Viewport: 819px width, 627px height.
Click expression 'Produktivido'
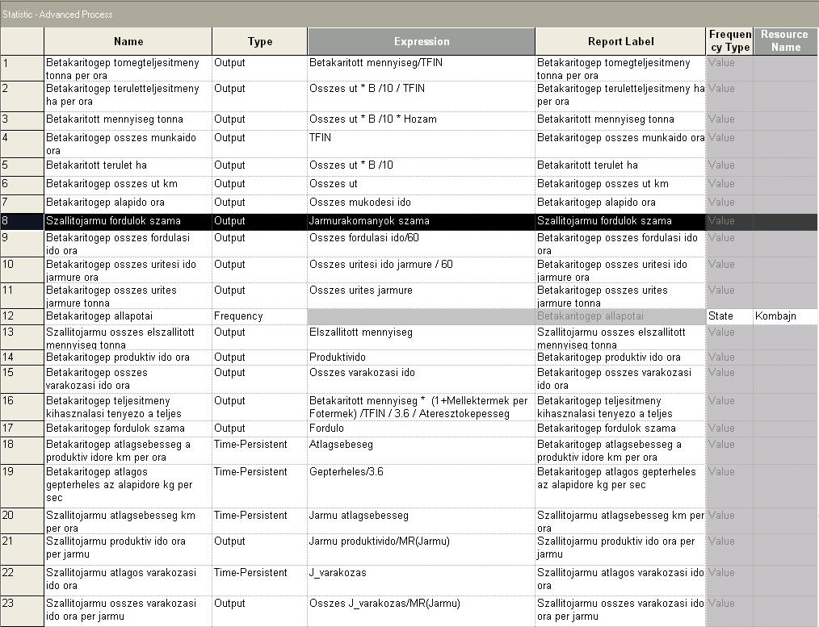tap(421, 357)
